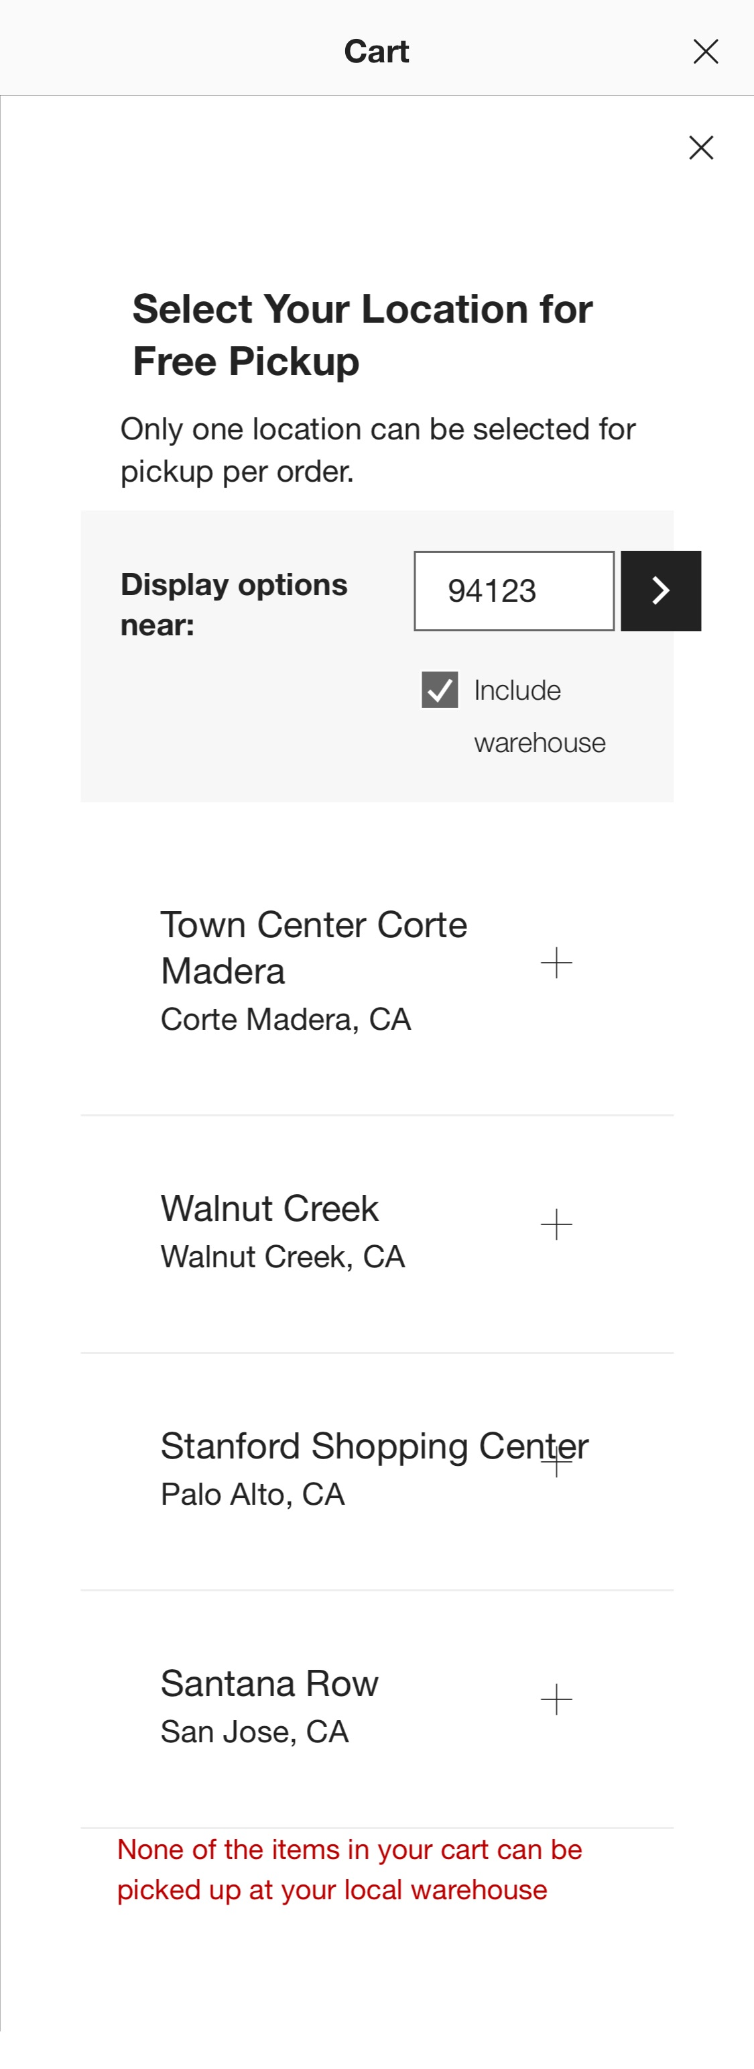Screen dimensions: 754x2069
Task: Expand Town Center Corte Madera plus icon
Action: tap(556, 962)
